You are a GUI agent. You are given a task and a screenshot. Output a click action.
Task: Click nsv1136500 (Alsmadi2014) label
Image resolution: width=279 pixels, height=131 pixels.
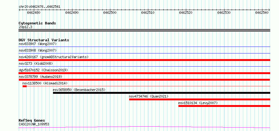(45, 83)
